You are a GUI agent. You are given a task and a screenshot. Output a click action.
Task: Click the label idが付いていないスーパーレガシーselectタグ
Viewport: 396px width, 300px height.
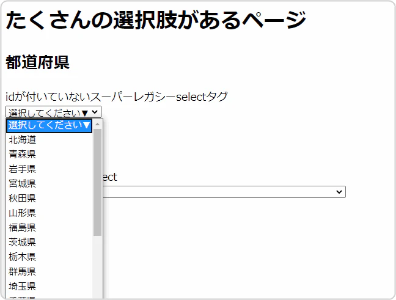[x=117, y=97]
